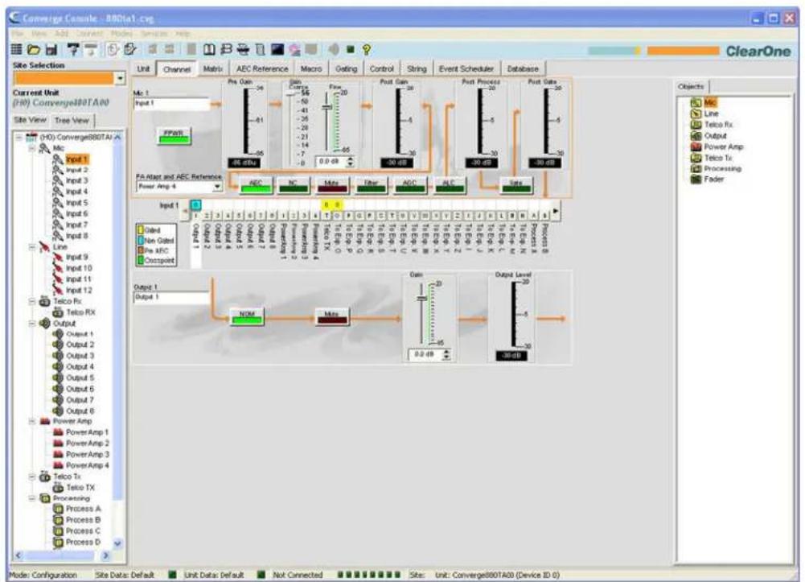
Task: Open the Event Scheduler tab
Action: coord(466,69)
